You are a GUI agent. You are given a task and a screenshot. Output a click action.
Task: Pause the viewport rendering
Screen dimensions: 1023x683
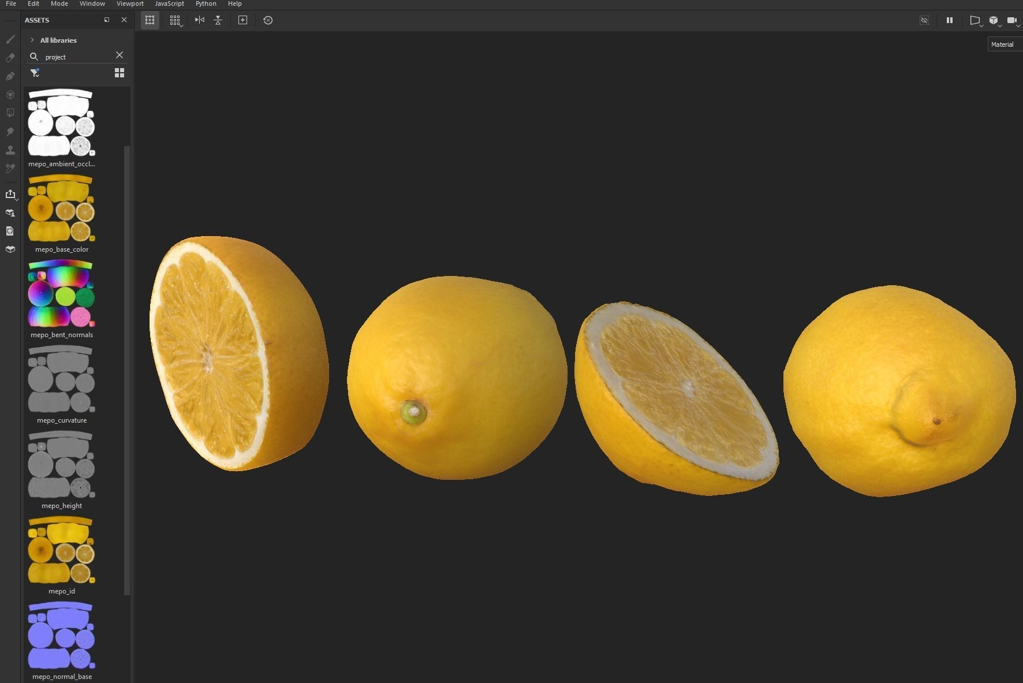(x=950, y=20)
